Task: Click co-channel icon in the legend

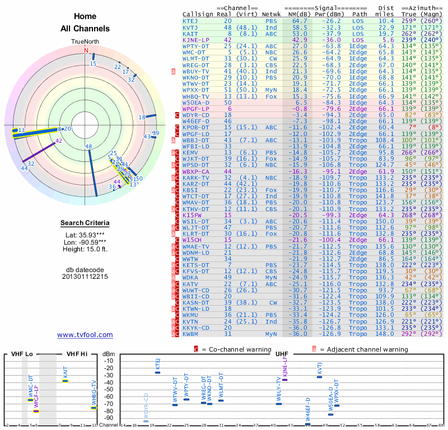Action: 196,349
